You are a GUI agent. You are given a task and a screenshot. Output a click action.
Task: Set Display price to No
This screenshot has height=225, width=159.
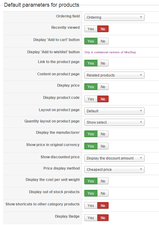pos(103,87)
